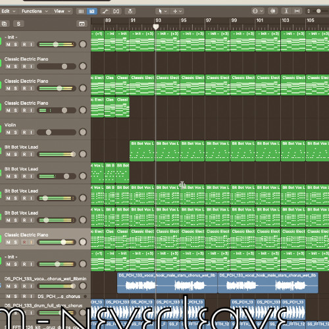
Task: Click the duplicate track icon above track list
Action: click(4, 24)
